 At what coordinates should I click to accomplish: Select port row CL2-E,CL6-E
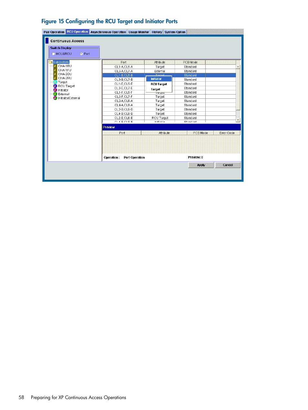[169, 118]
